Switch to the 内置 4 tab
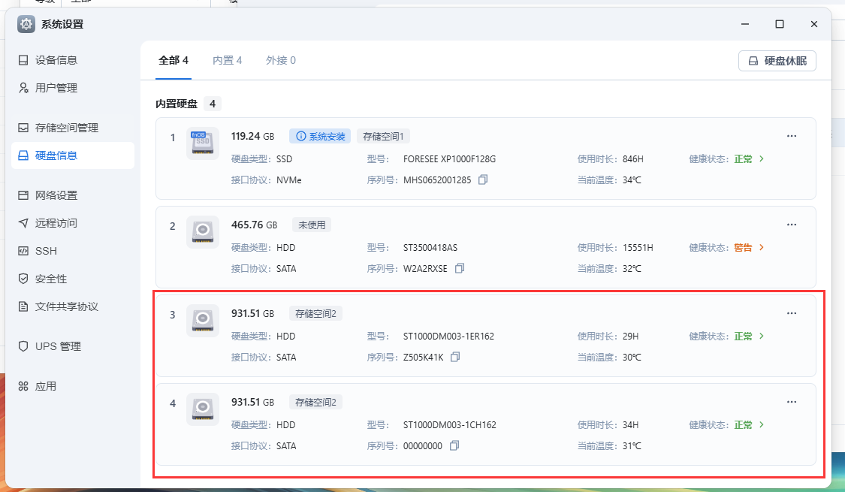 point(228,60)
